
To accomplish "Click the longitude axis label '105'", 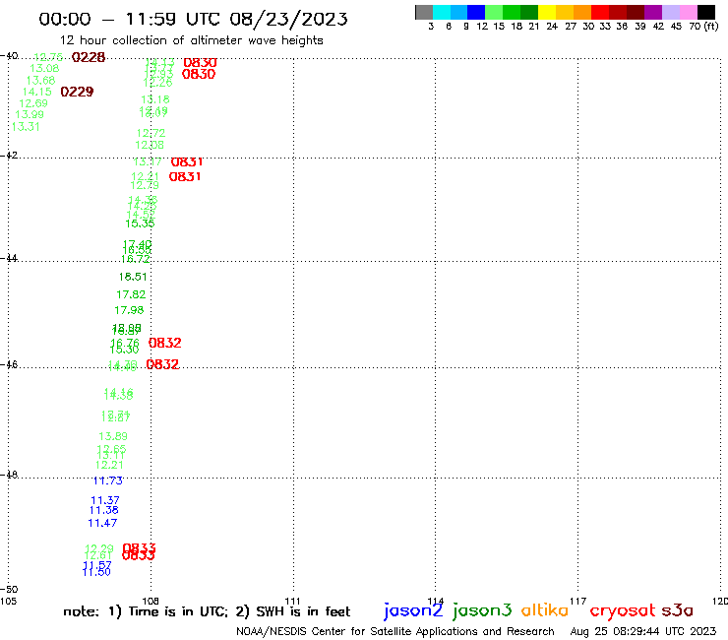I will pyautogui.click(x=8, y=601).
